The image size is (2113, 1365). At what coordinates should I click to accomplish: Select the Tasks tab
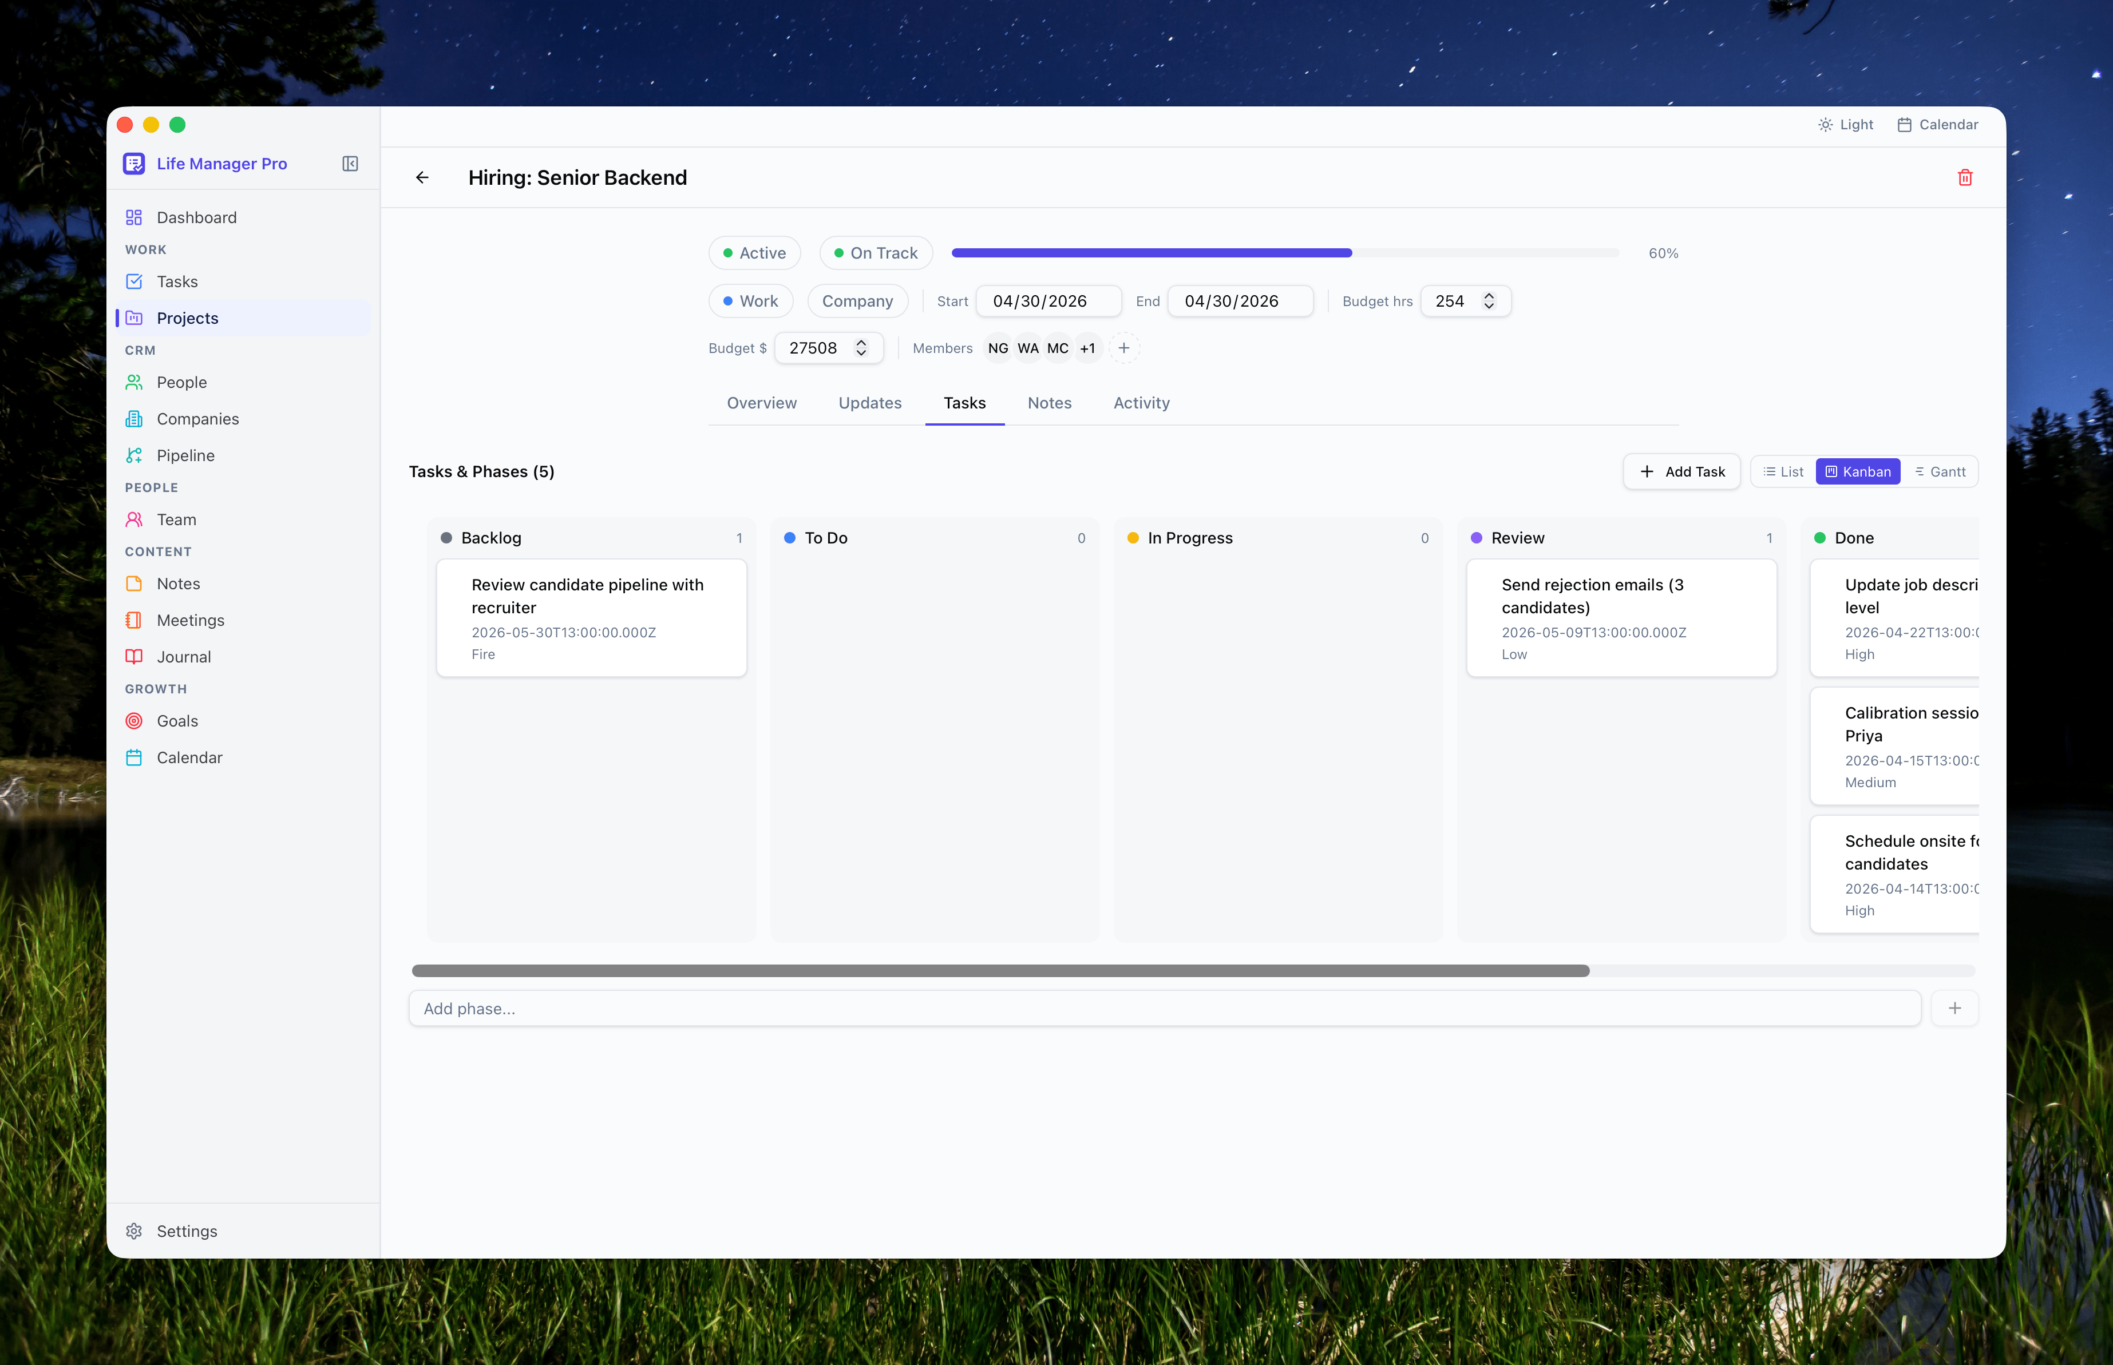coord(965,403)
